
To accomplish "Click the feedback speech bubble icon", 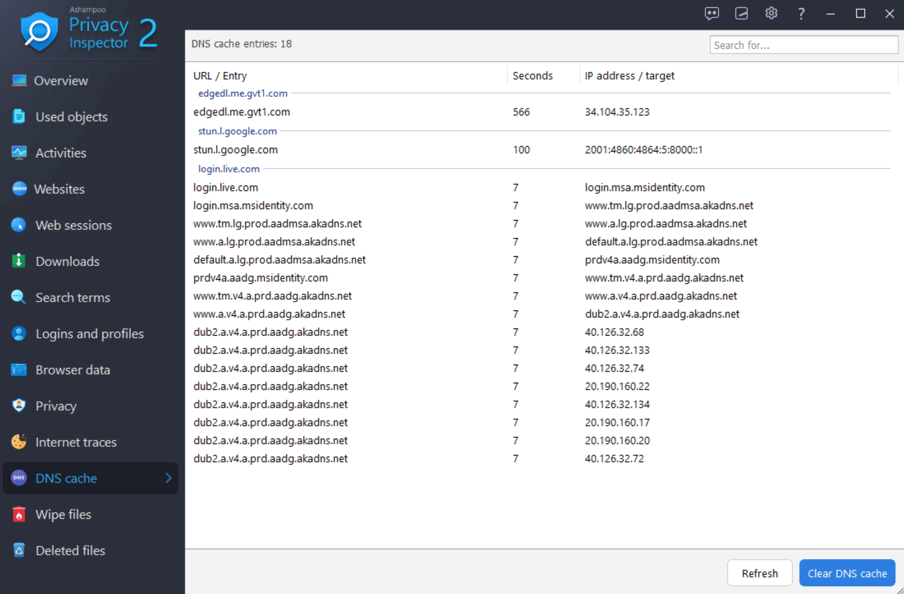I will (x=711, y=13).
